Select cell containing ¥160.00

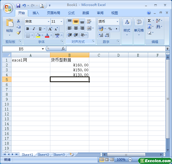click(70, 65)
